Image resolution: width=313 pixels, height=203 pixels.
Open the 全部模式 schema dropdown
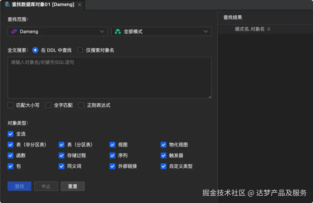click(x=161, y=32)
